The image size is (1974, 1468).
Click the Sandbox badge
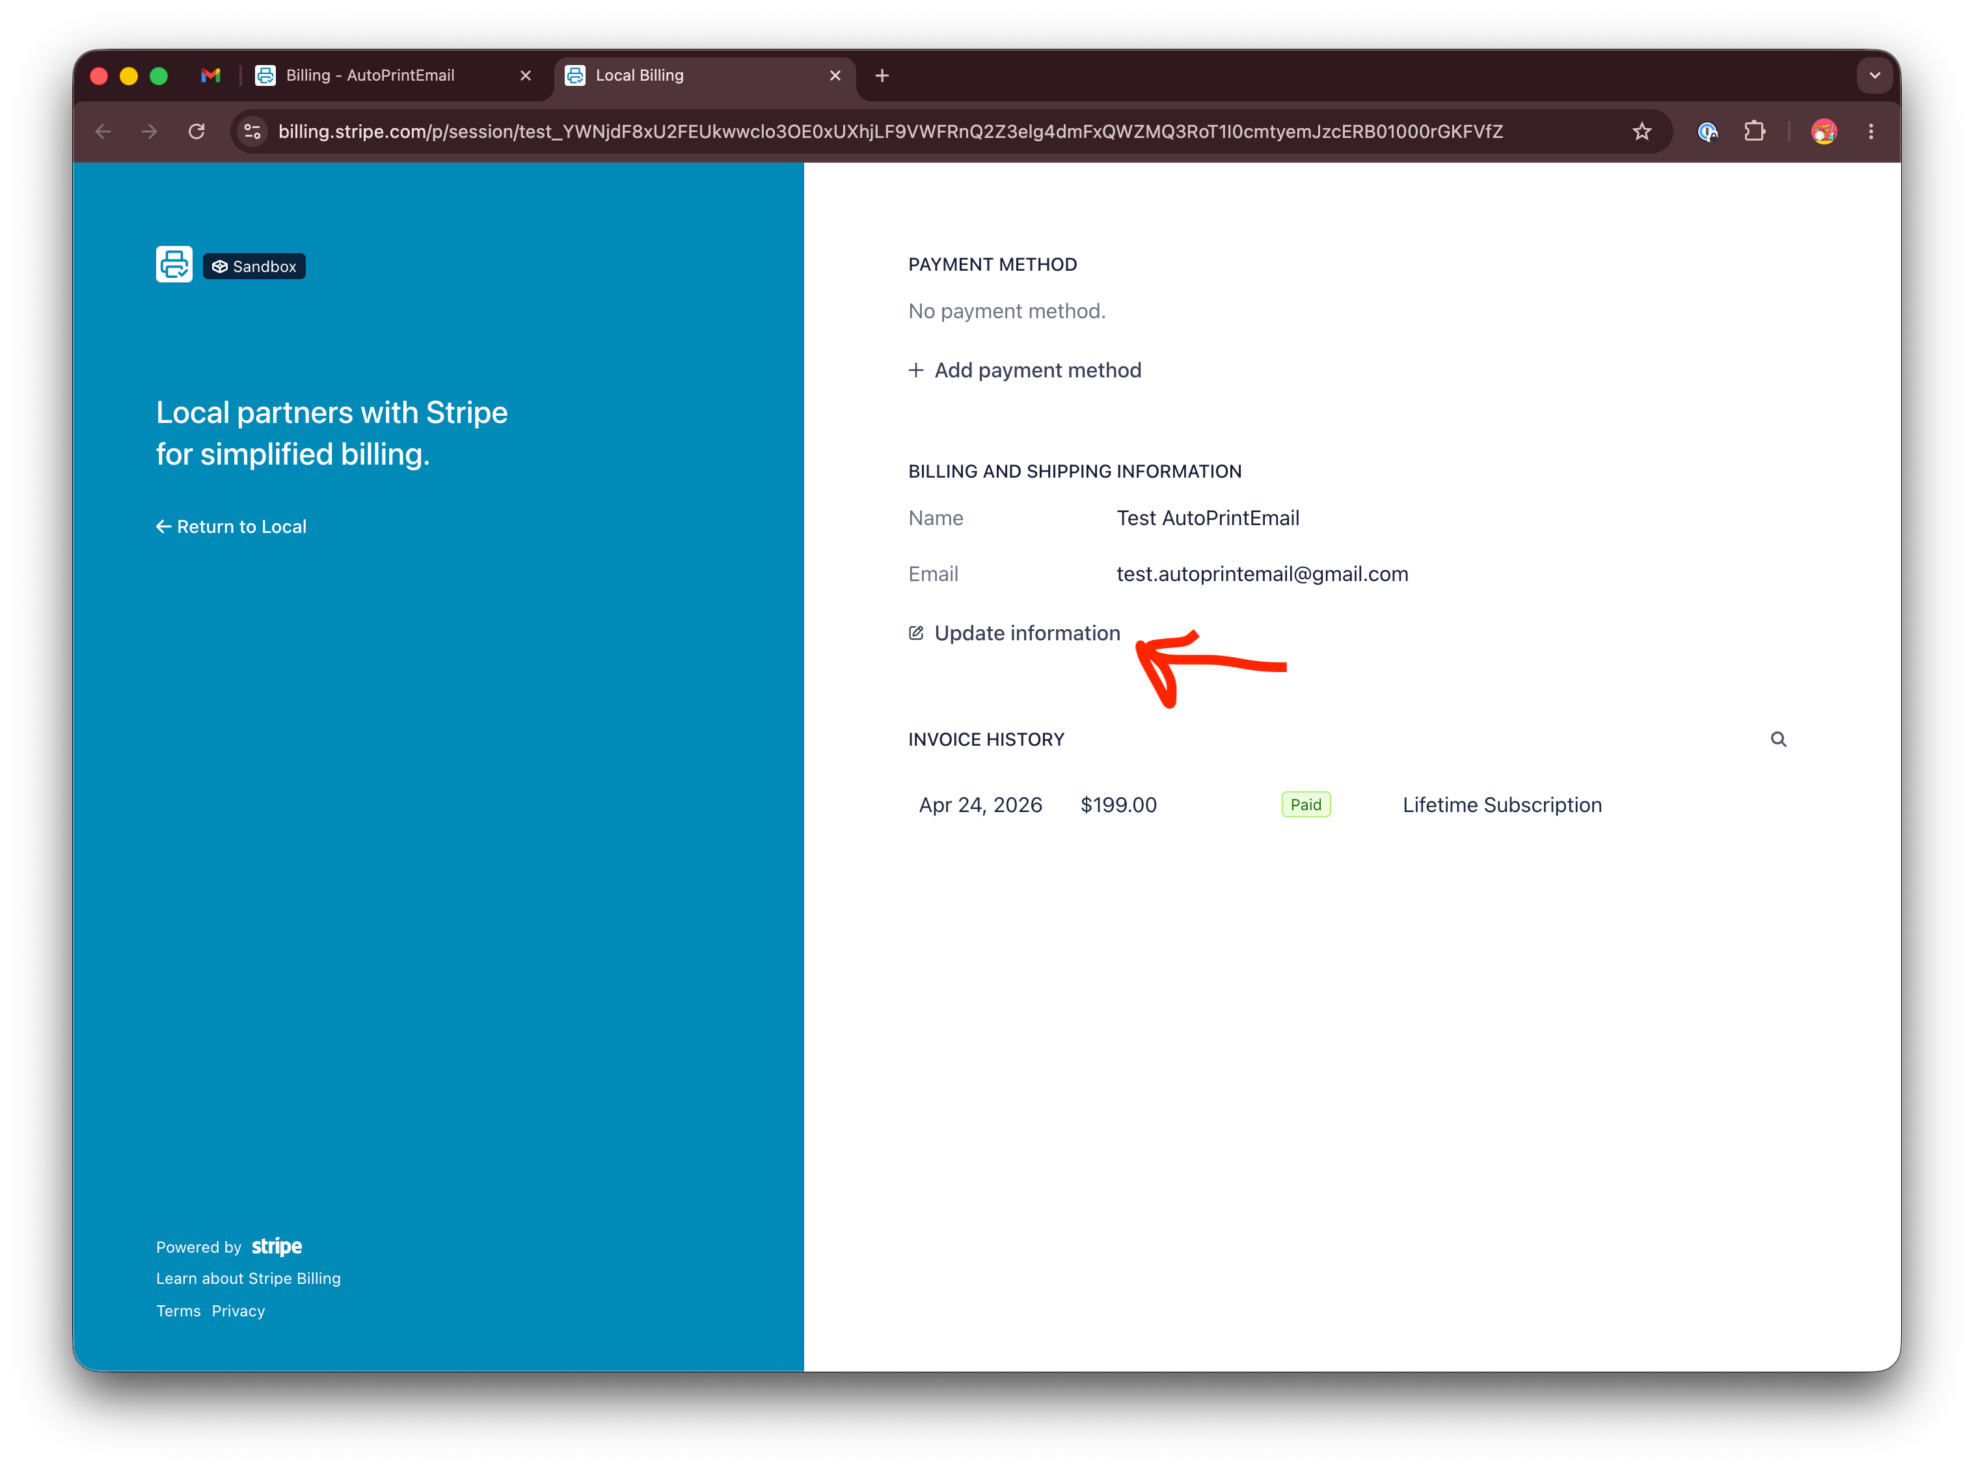[x=254, y=267]
